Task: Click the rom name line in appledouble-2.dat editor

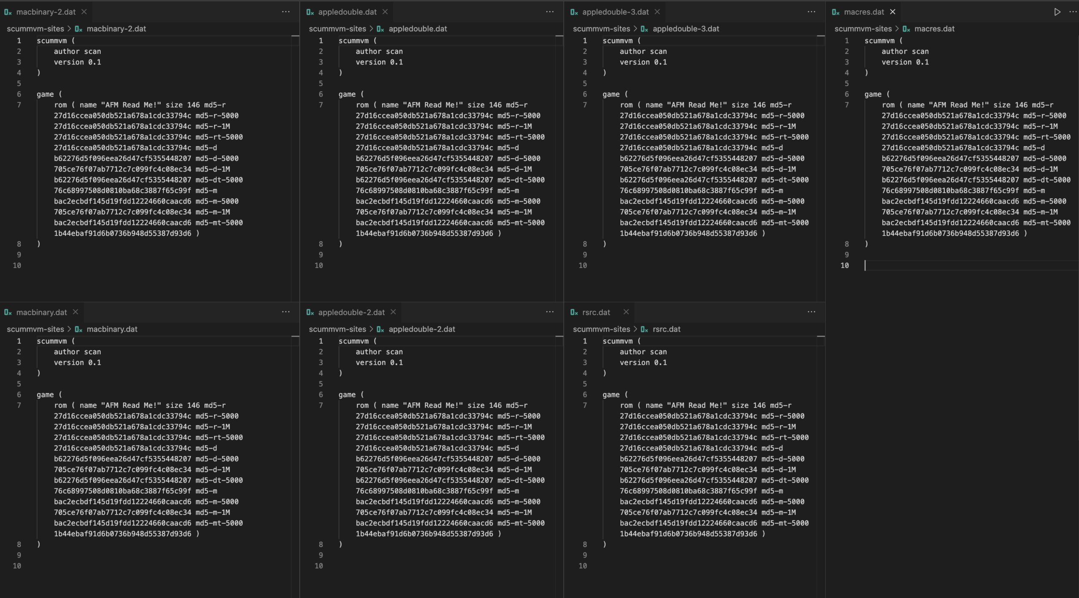Action: [441, 405]
